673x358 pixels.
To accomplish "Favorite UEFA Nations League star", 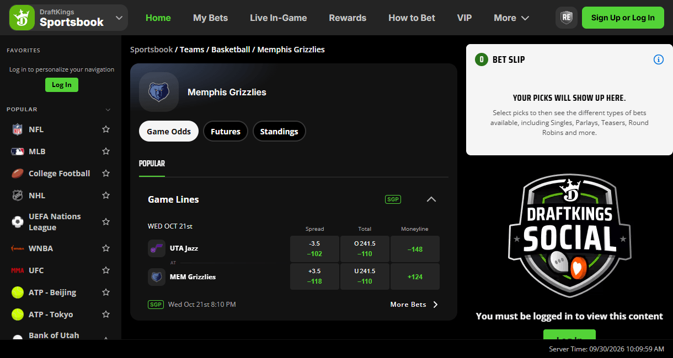I will 106,222.
